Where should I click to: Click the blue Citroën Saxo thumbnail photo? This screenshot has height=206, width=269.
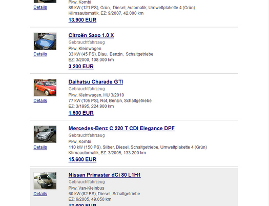click(x=45, y=41)
